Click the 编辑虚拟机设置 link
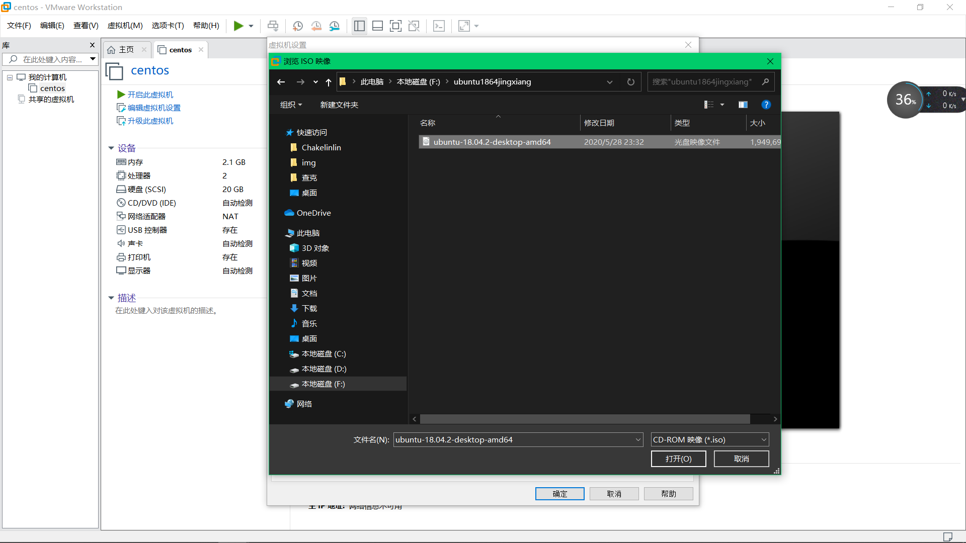The height and width of the screenshot is (543, 966). point(154,108)
